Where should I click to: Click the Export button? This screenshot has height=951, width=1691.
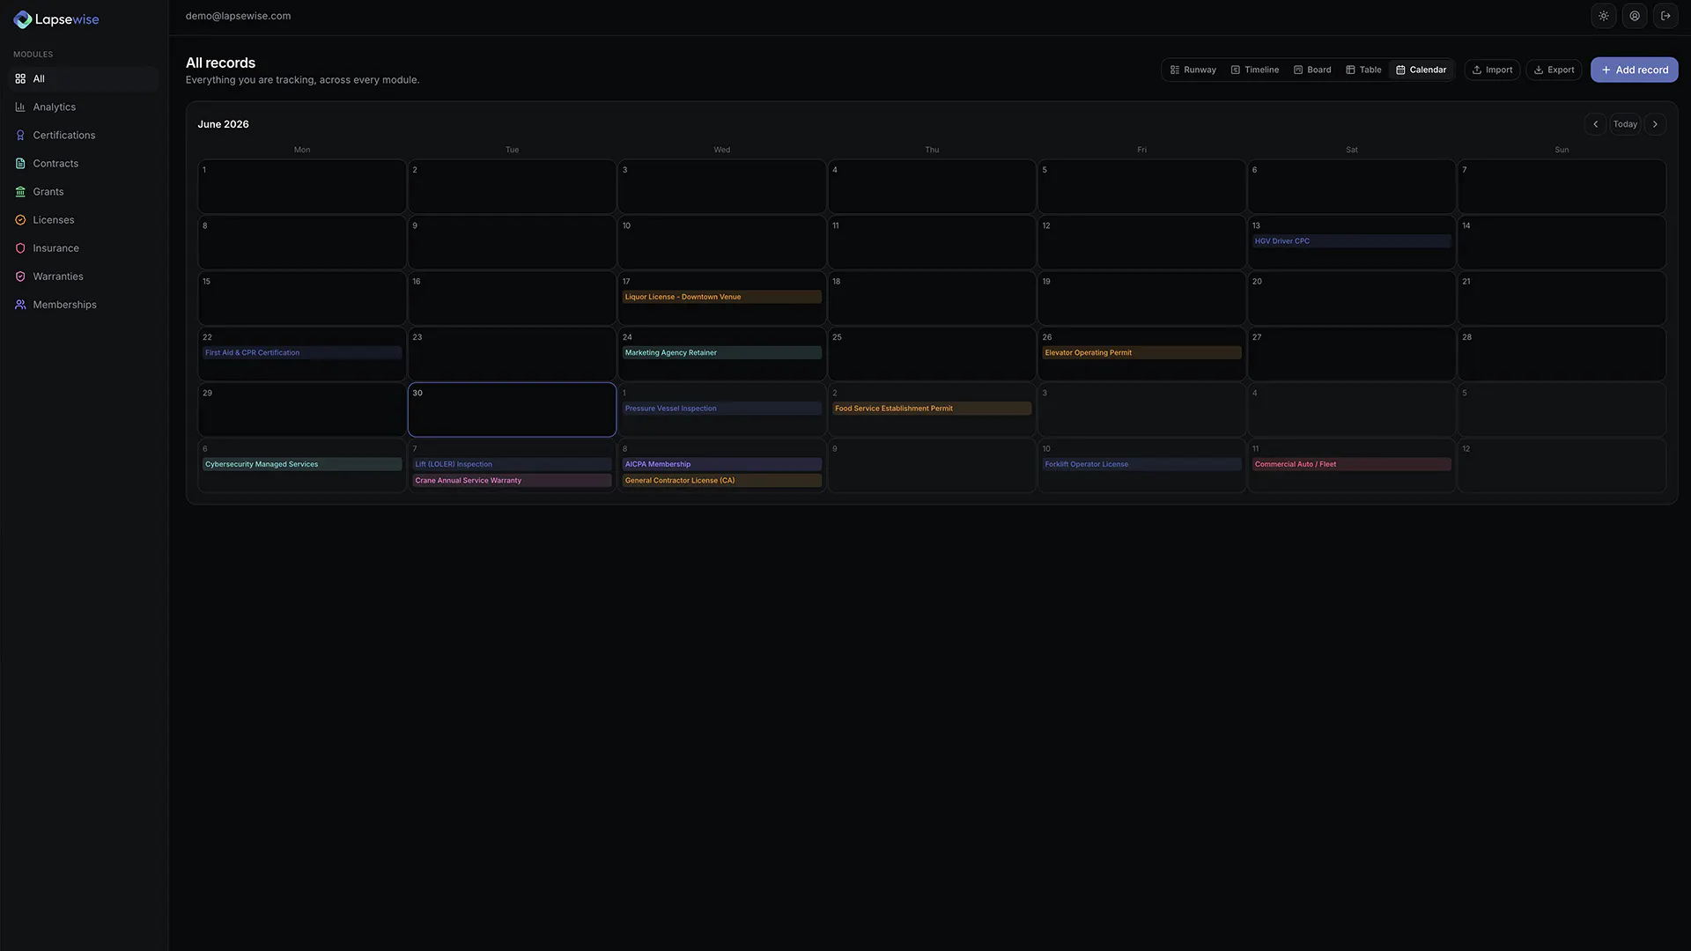pyautogui.click(x=1554, y=70)
